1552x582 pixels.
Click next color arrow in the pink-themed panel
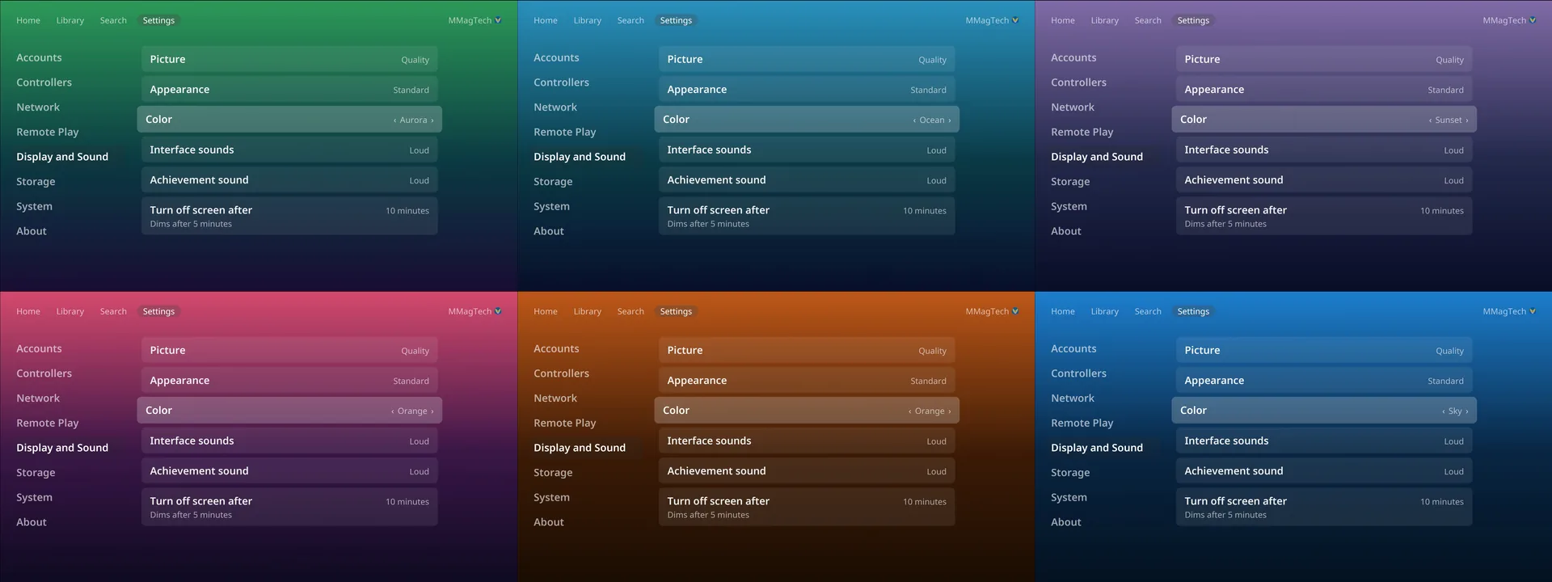(x=432, y=411)
